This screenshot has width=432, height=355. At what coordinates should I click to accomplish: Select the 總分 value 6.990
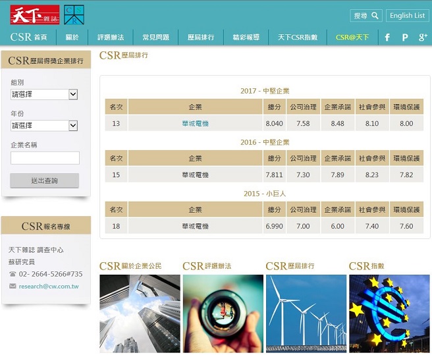(x=274, y=226)
